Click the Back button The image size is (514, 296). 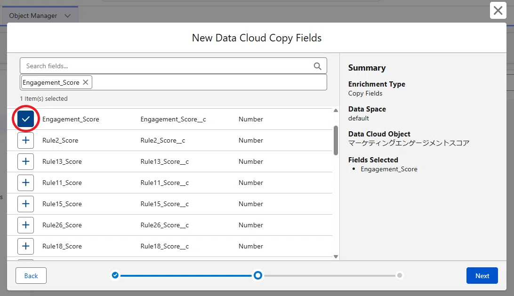click(x=31, y=276)
